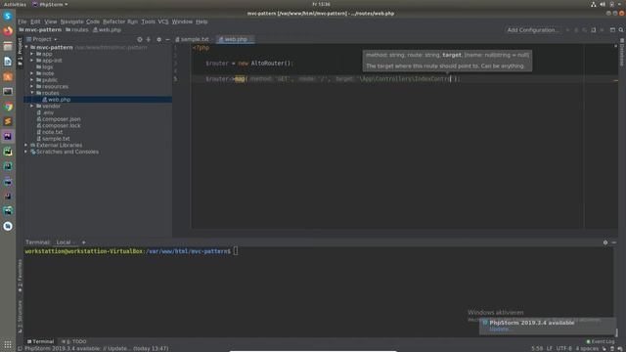Collapse the routes folder

[32, 93]
